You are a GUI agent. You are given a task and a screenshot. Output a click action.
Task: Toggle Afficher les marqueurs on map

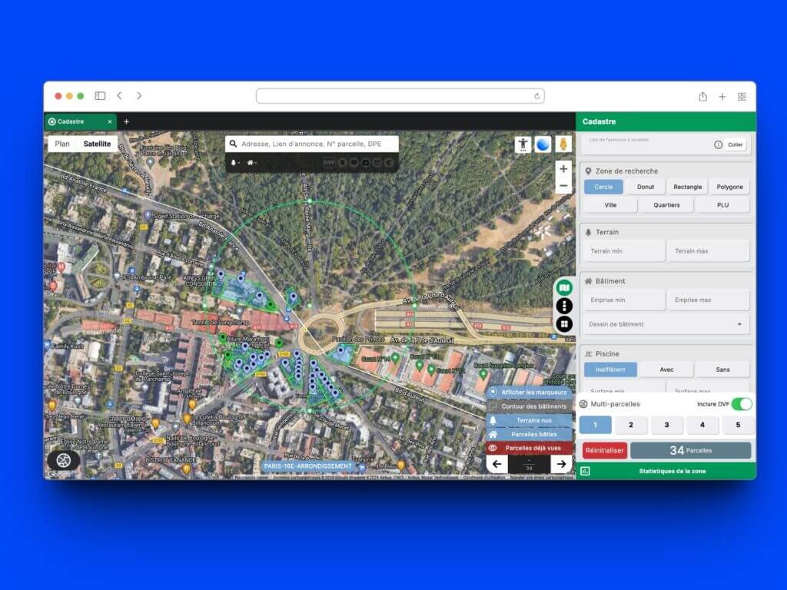[x=530, y=393]
